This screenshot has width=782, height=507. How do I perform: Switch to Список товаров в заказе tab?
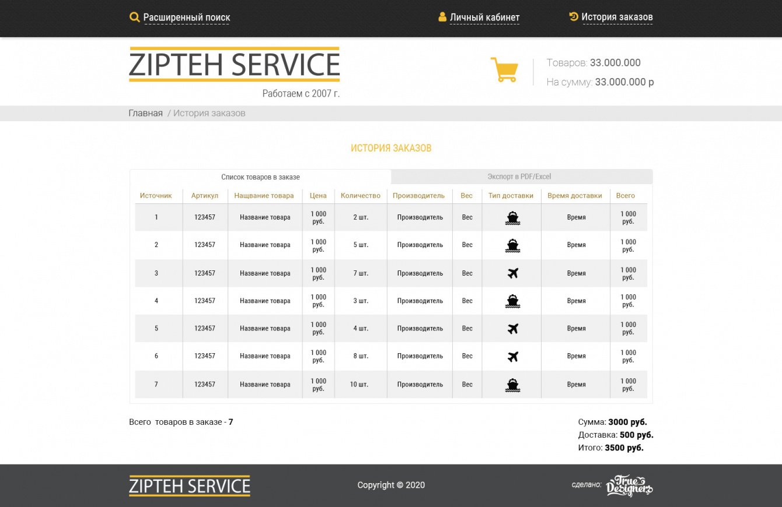click(260, 177)
